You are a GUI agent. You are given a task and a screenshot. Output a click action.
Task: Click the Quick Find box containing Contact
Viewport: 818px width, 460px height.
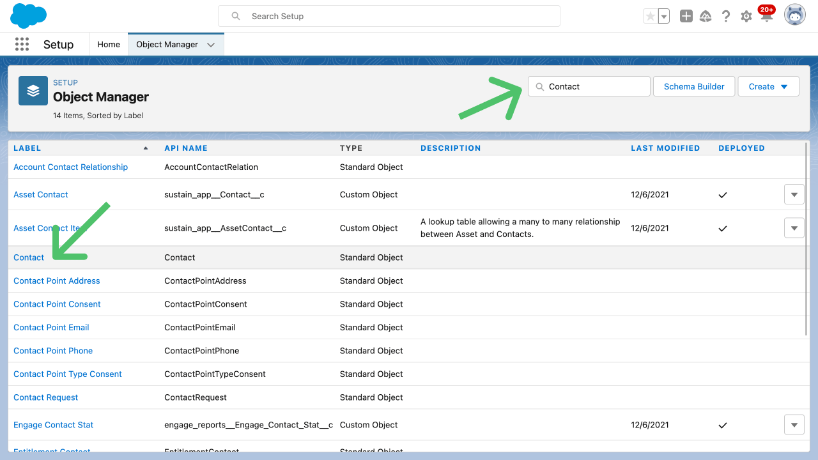click(589, 86)
